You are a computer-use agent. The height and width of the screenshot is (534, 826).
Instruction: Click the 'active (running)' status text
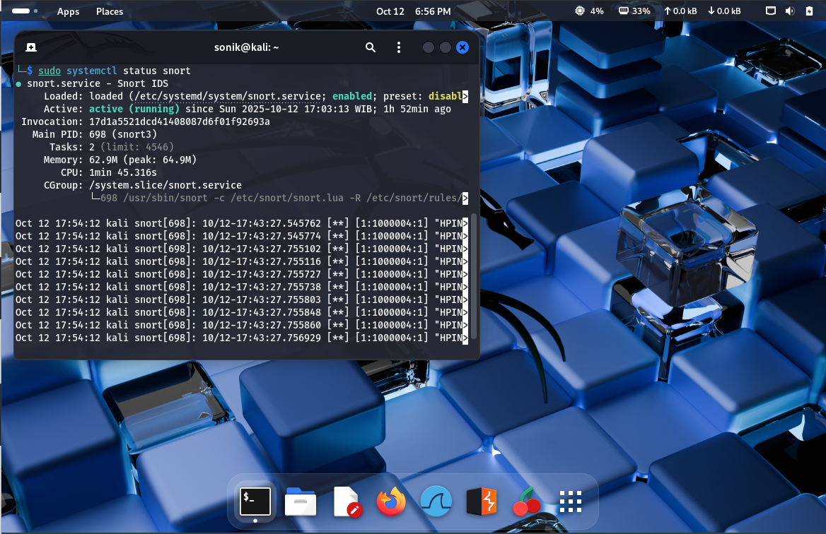(x=134, y=109)
